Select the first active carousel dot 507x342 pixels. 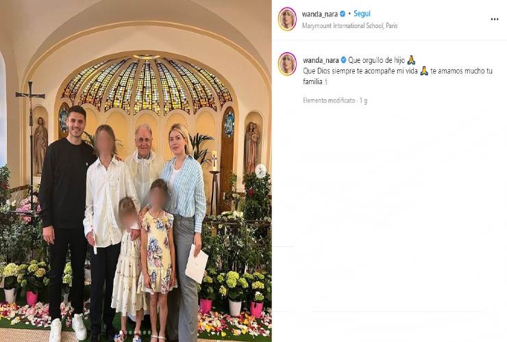tap(121, 332)
